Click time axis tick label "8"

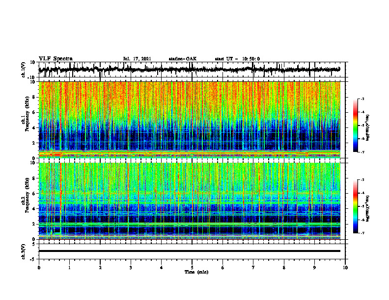coord(284,268)
